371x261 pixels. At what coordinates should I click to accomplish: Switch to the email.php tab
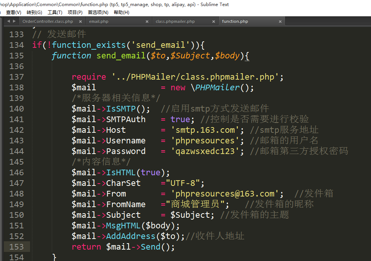[99, 22]
